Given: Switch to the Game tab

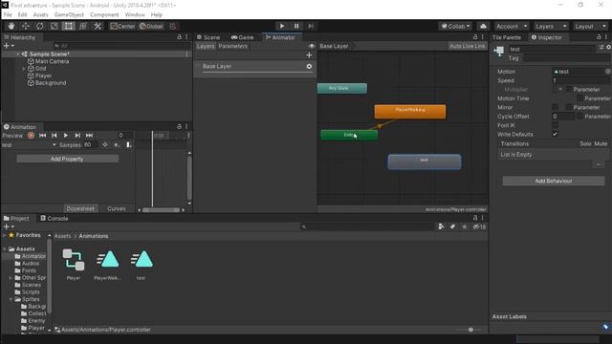Looking at the screenshot, I should pyautogui.click(x=242, y=37).
